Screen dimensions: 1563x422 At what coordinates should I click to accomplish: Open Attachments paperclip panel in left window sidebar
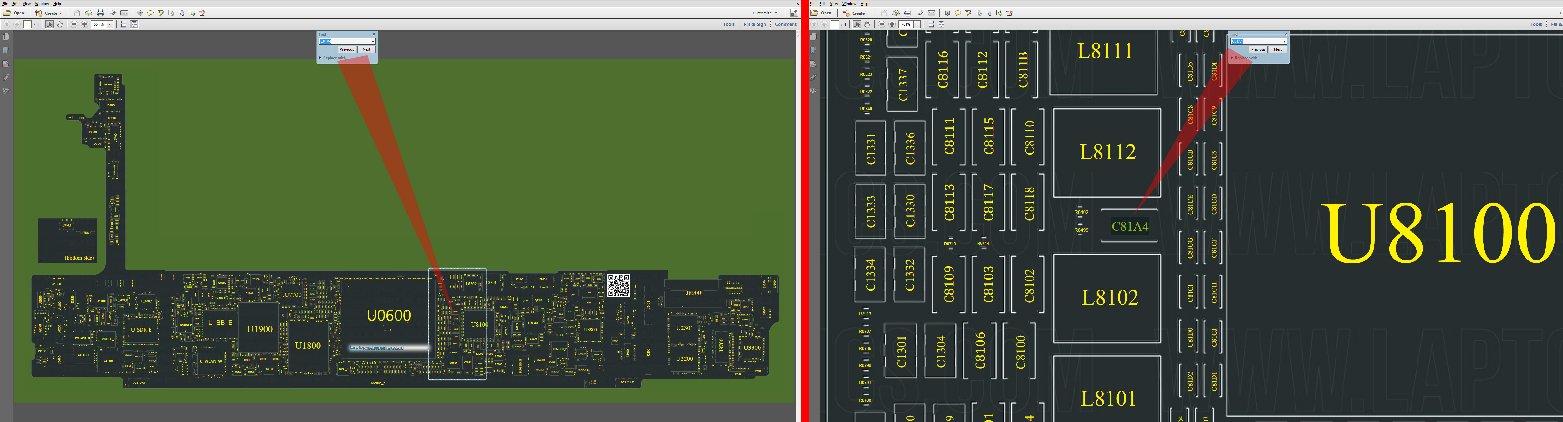pos(6,77)
